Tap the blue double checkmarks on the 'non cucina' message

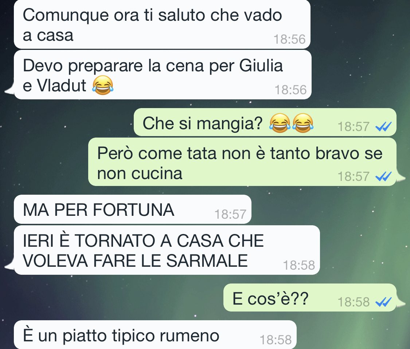[383, 177]
